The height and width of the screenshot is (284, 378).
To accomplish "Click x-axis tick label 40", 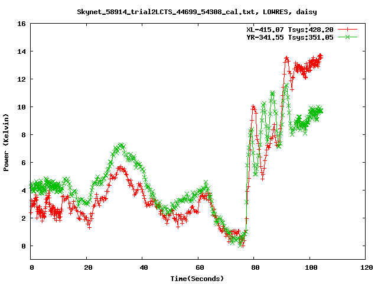I will point(144,267).
